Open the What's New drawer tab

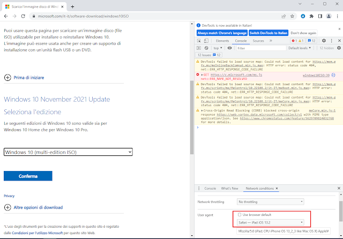click(x=229, y=188)
